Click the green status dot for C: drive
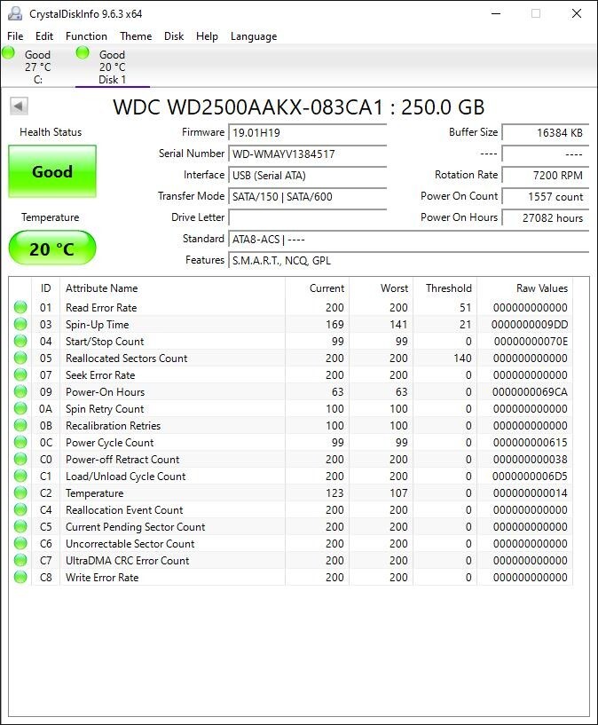The height and width of the screenshot is (725, 598). pyautogui.click(x=8, y=53)
